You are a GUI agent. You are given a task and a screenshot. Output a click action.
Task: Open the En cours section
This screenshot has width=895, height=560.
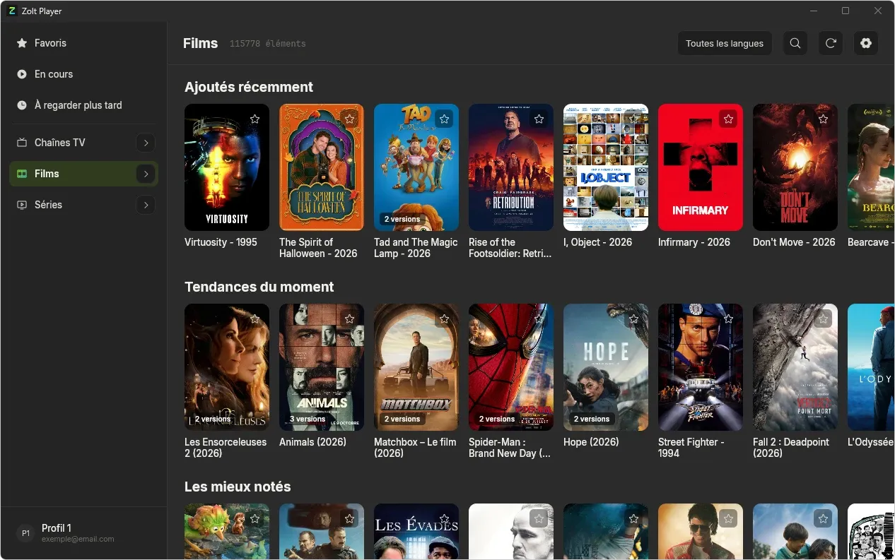pyautogui.click(x=83, y=74)
